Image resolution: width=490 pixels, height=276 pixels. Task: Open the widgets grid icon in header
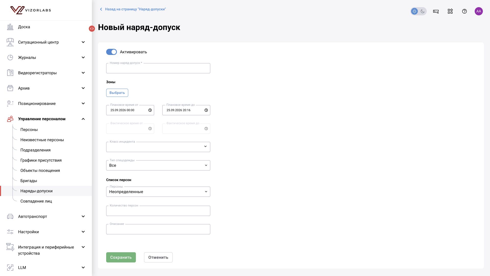pos(450,11)
